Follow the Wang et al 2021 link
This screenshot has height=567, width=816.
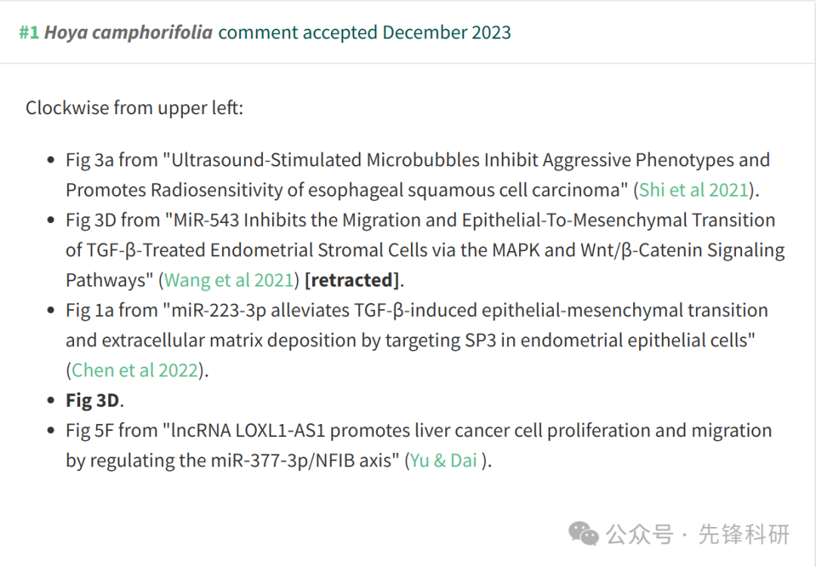[x=229, y=280]
